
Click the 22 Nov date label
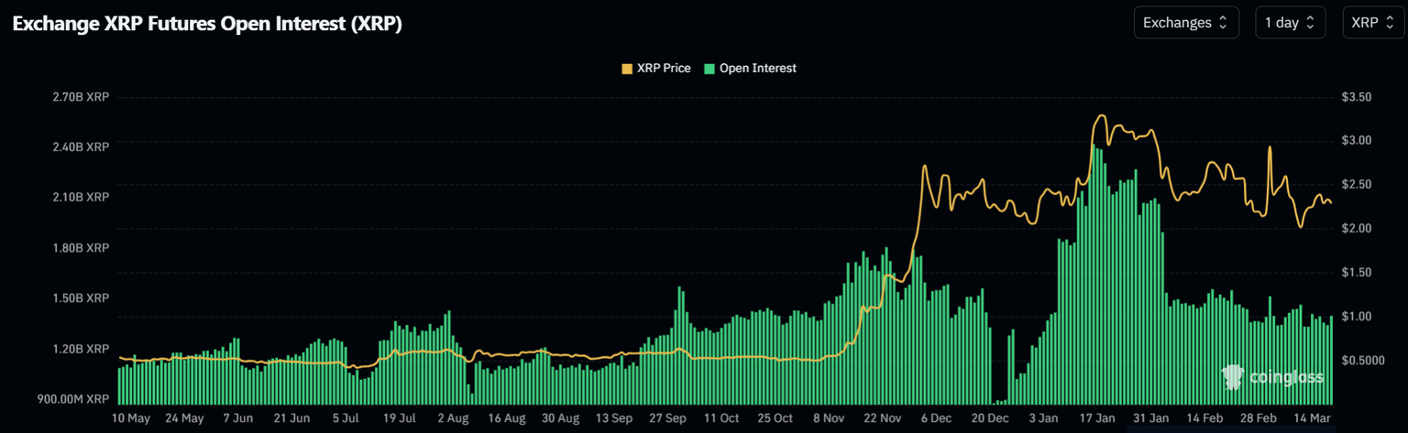[x=882, y=417]
